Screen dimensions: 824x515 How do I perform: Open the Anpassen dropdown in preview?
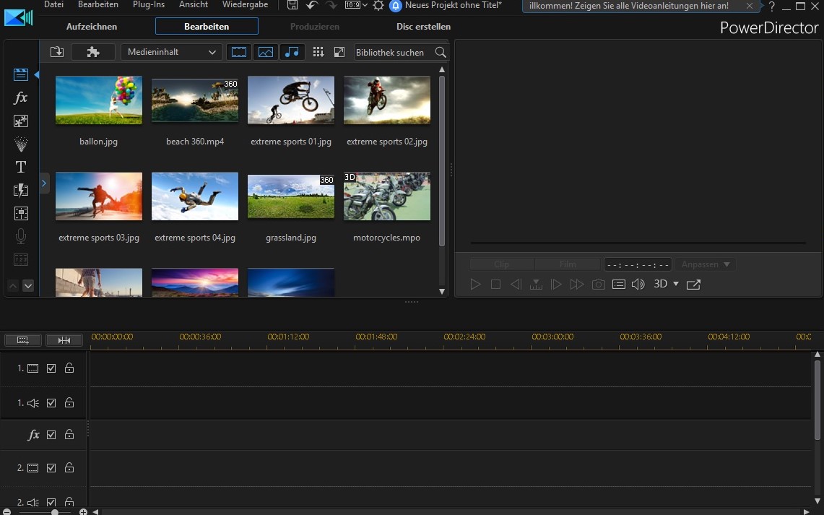[x=706, y=264]
